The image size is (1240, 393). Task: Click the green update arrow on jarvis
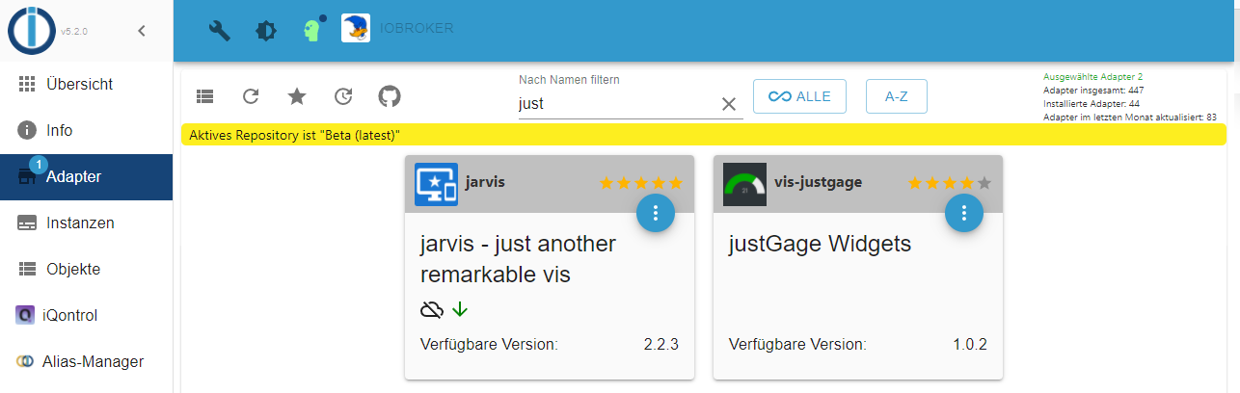coord(459,309)
